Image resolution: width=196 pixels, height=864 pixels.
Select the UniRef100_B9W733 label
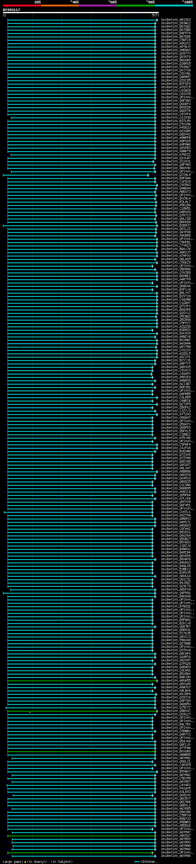coord(175,819)
